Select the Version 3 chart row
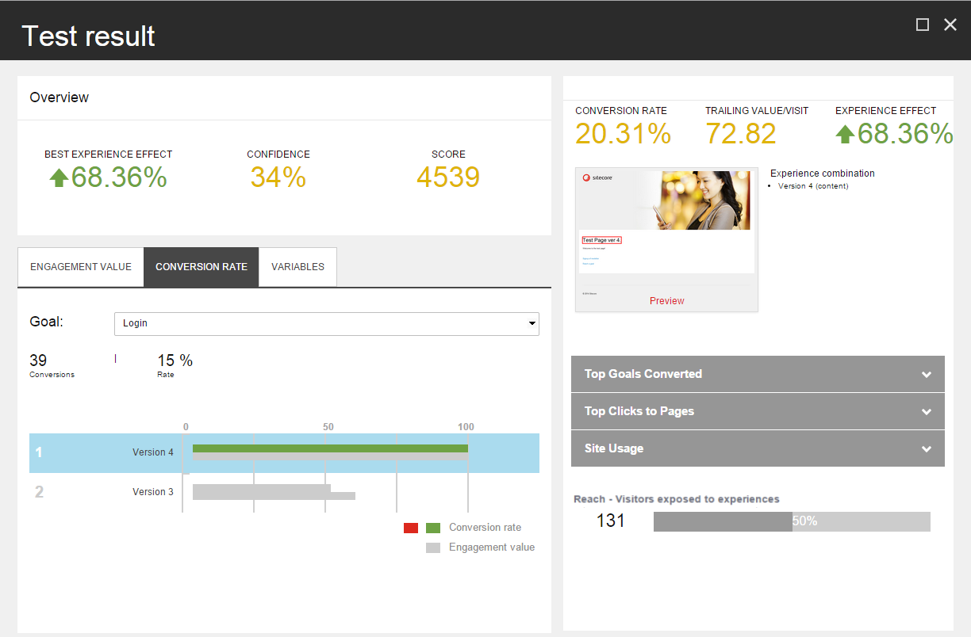Viewport: 971px width, 637px height. pyautogui.click(x=284, y=492)
